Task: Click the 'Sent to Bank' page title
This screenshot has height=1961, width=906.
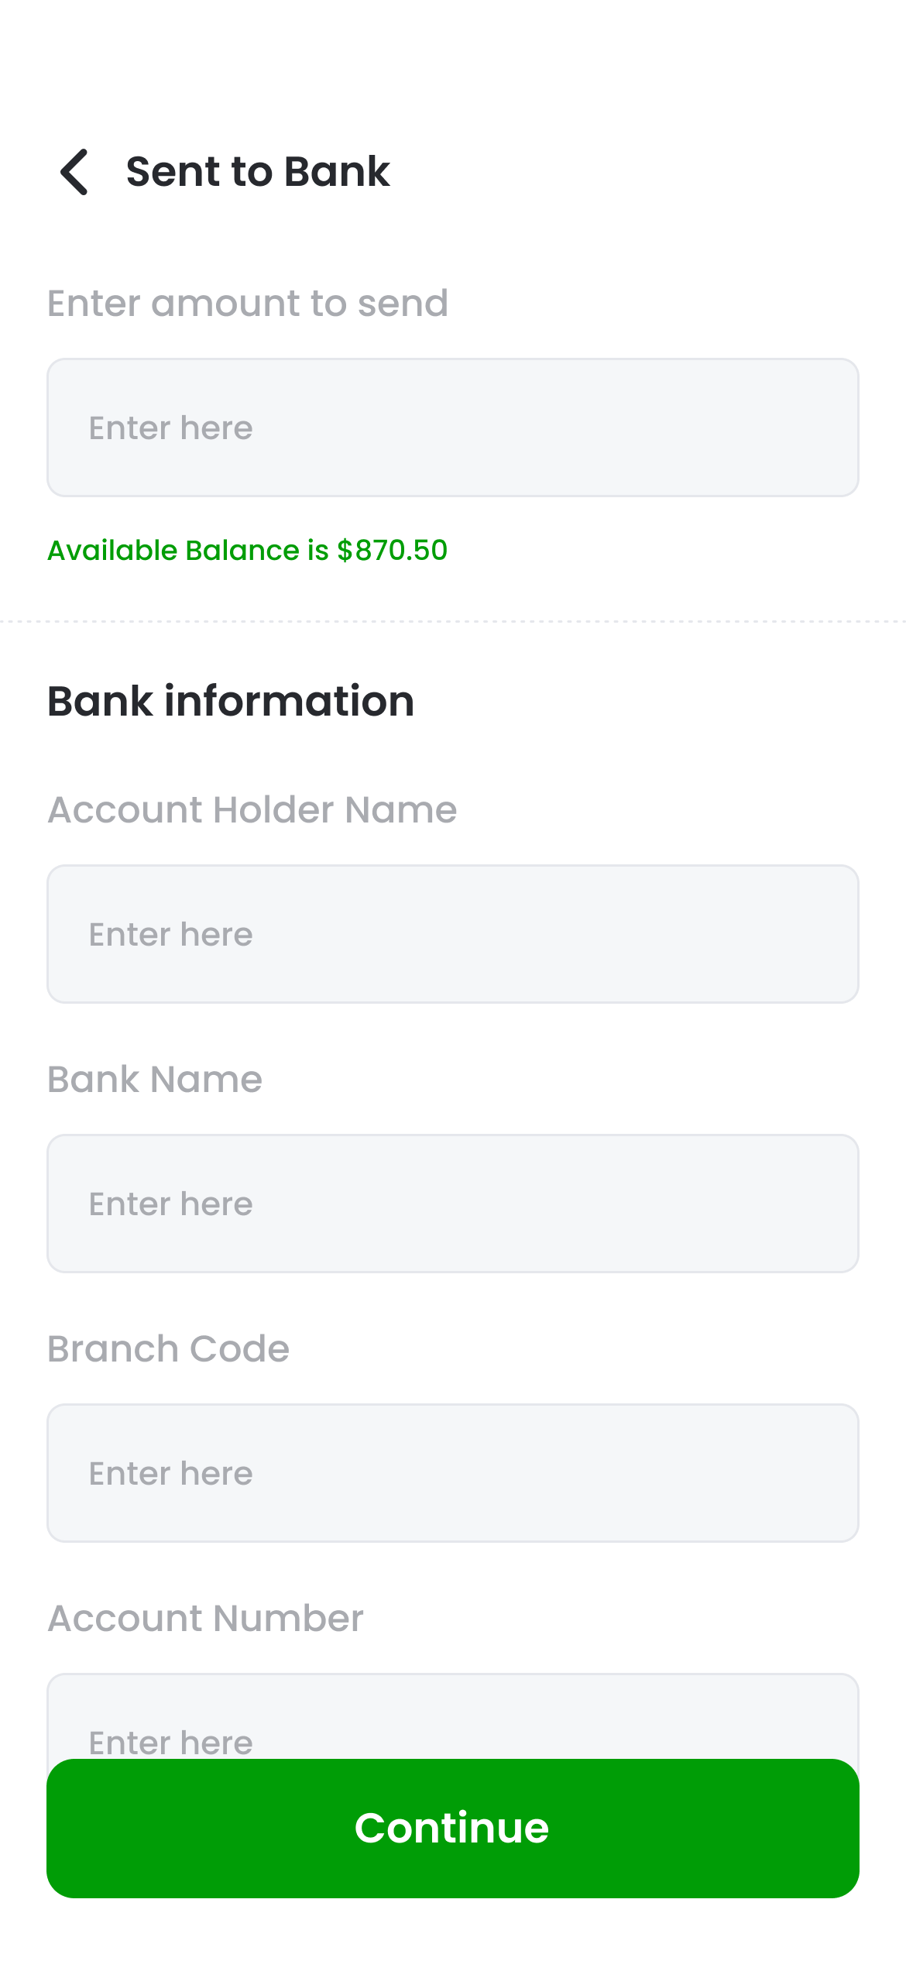Action: pyautogui.click(x=258, y=172)
